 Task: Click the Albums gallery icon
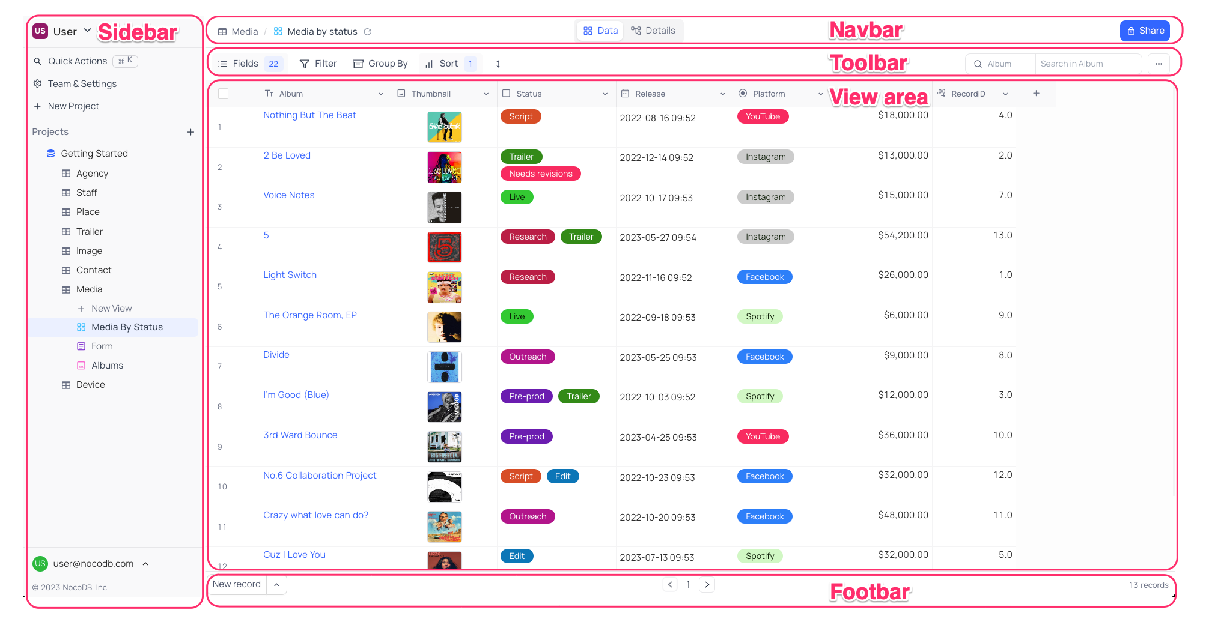click(81, 366)
